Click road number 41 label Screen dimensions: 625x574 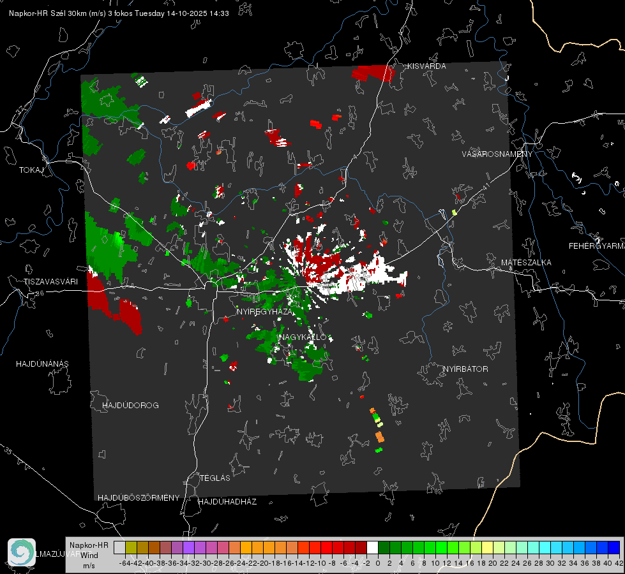click(x=485, y=186)
